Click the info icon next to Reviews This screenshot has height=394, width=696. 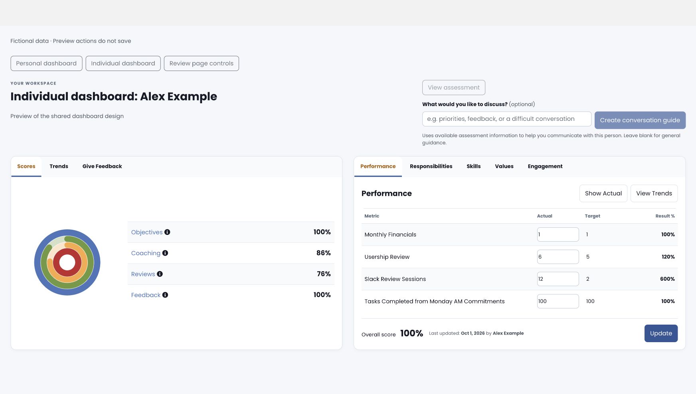(x=160, y=274)
